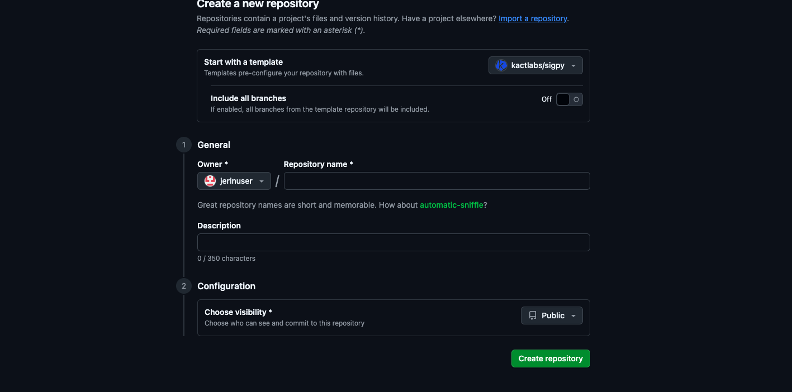This screenshot has height=392, width=792.
Task: Focus the Repository name text field
Action: pyautogui.click(x=437, y=181)
